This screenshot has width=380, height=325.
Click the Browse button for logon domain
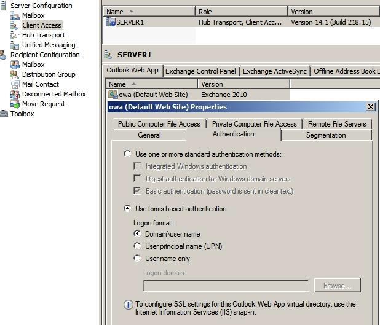(337, 285)
